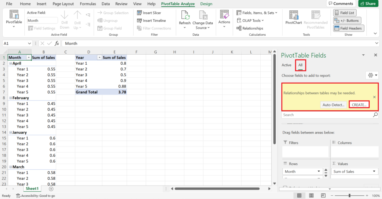Open the Month column filter dropdown
This screenshot has width=382, height=199.
click(28, 58)
